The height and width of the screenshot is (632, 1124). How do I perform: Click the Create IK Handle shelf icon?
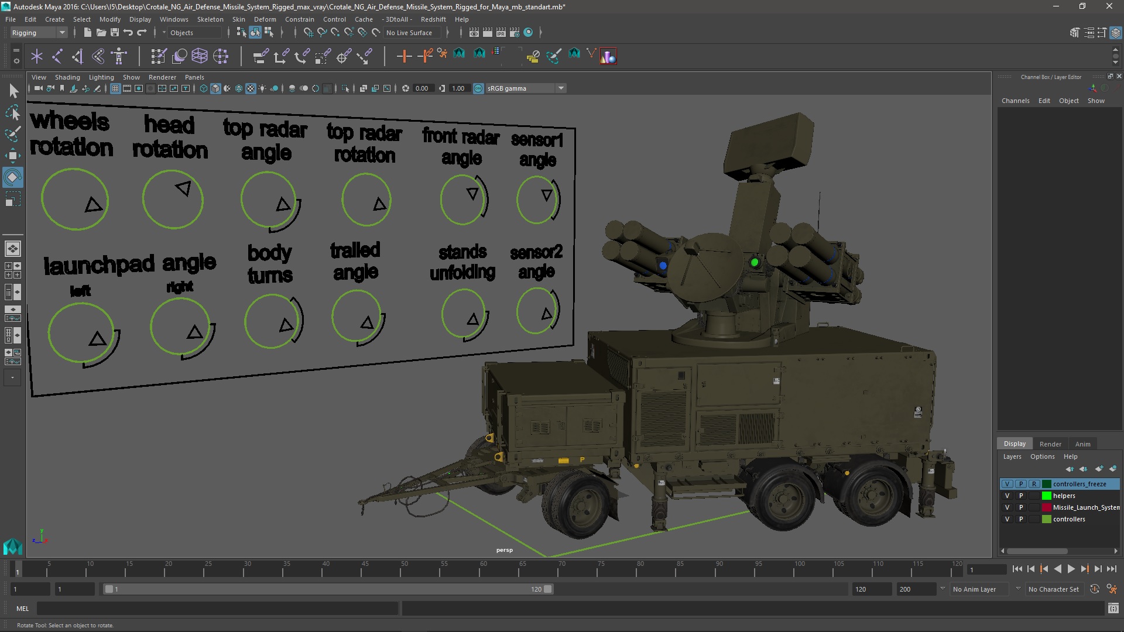click(x=78, y=56)
